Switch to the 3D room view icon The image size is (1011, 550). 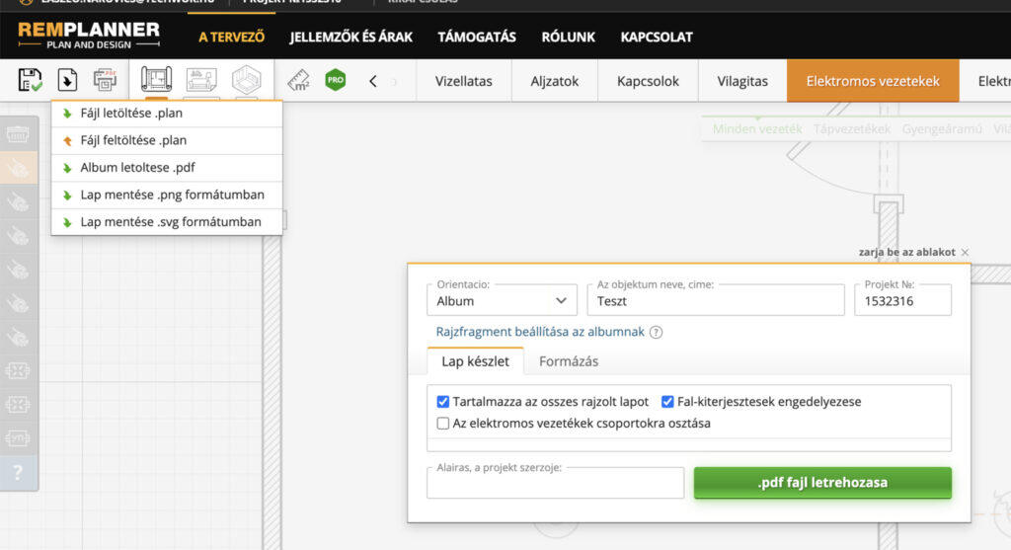point(246,80)
